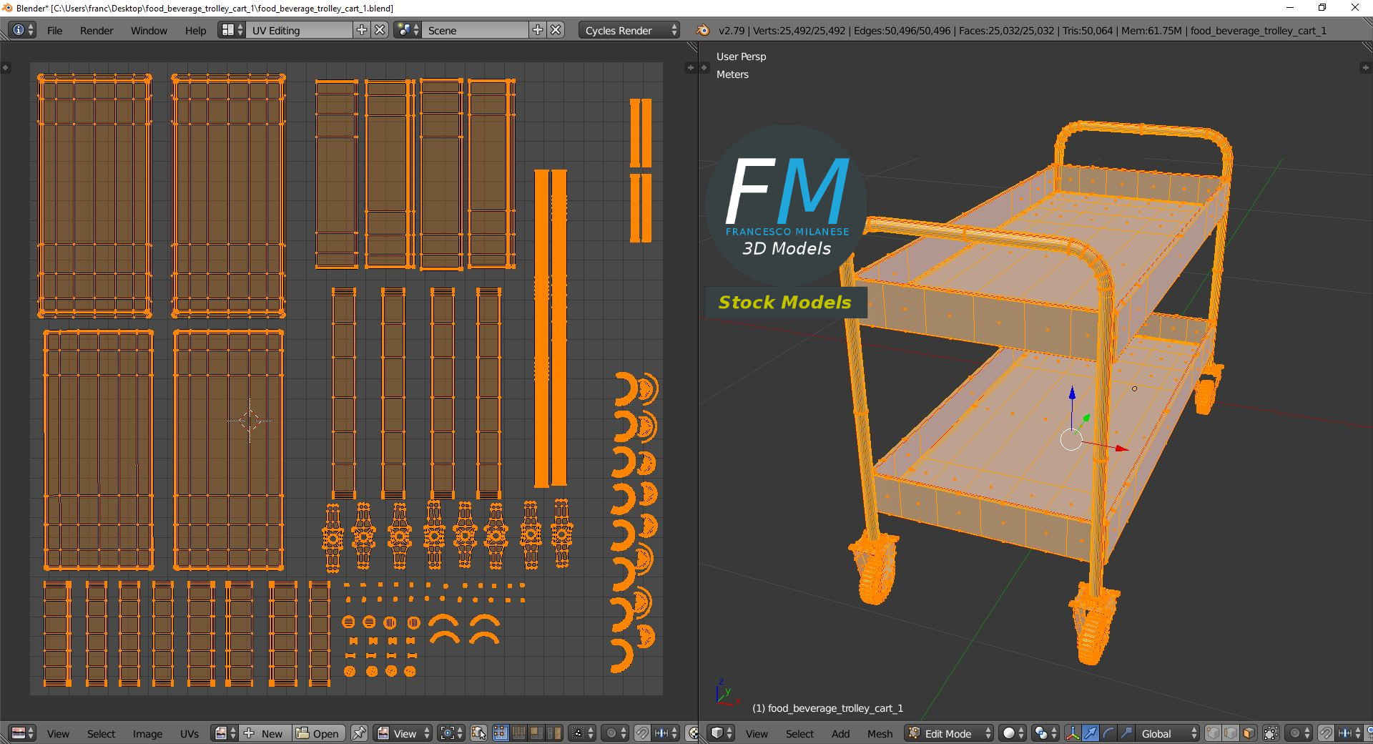Click the UV Editing layout name field
1373x744 pixels.
(300, 30)
